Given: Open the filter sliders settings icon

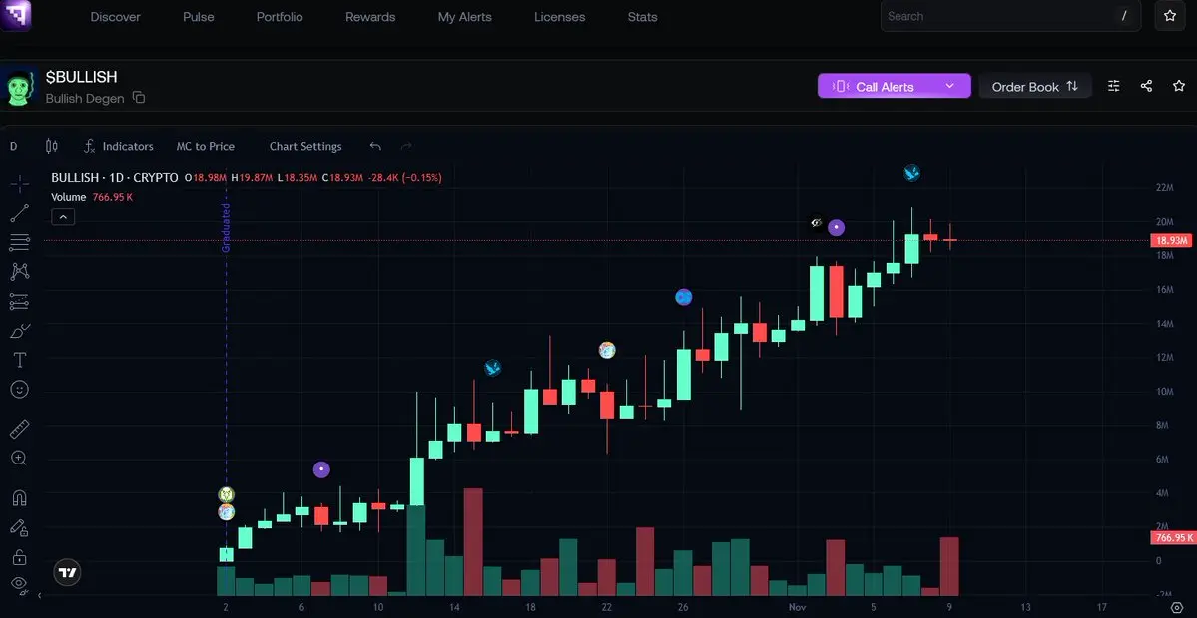Looking at the screenshot, I should pos(1114,86).
